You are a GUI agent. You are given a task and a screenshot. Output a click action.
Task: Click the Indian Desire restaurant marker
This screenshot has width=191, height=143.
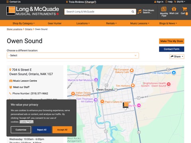[x=73, y=94]
